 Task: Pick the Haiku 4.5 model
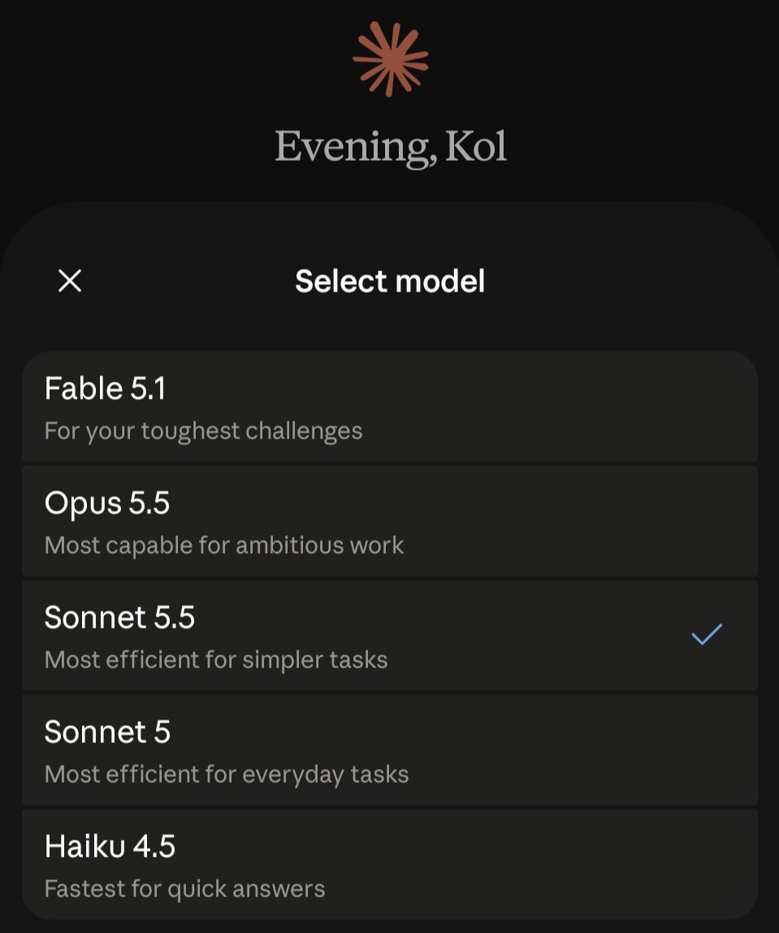click(390, 864)
